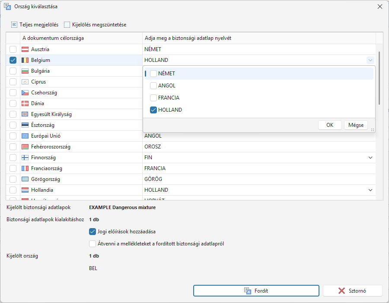Expand the Finnország language dropdown
The height and width of the screenshot is (303, 389).
(370, 158)
